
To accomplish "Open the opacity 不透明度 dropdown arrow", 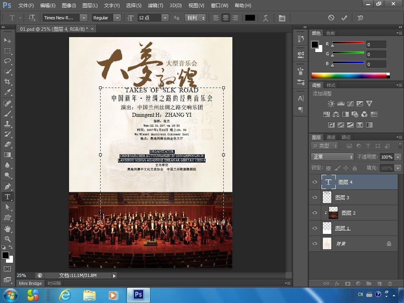I will 398,157.
